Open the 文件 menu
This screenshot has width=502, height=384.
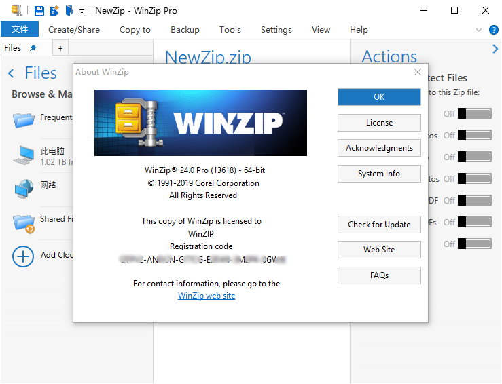point(20,29)
